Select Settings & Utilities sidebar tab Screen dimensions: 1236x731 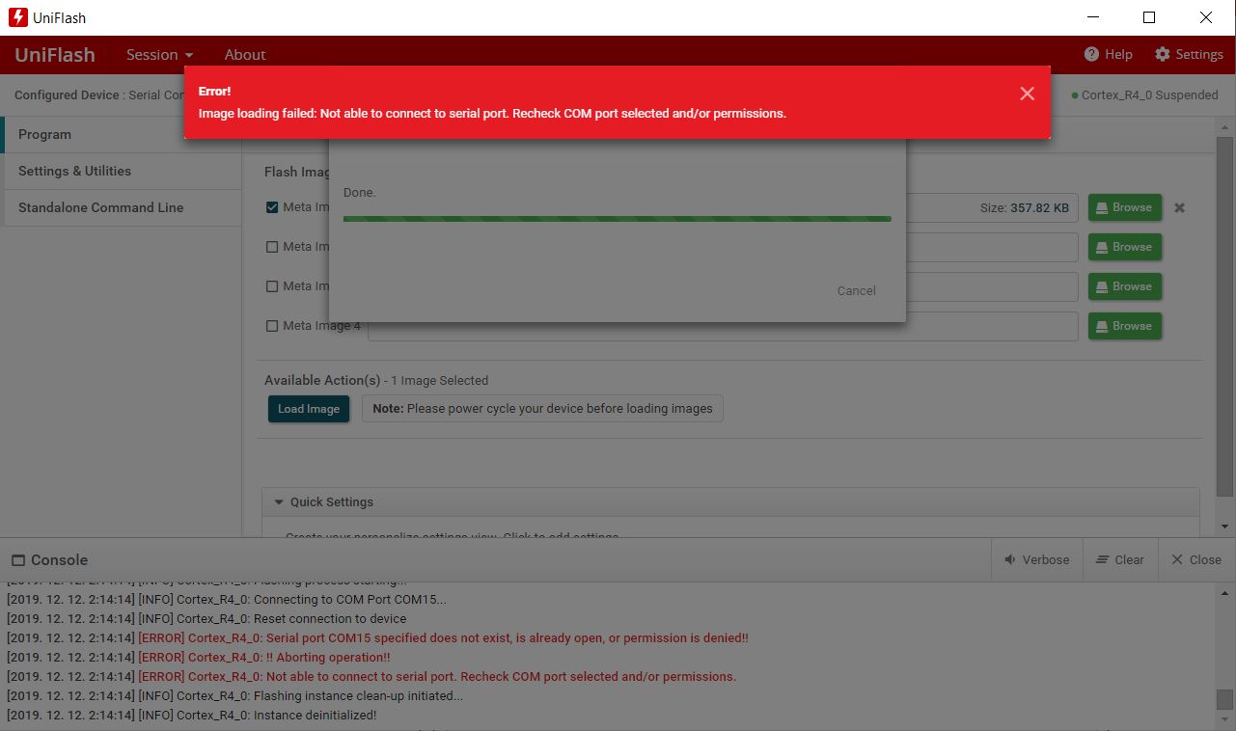[121, 172]
